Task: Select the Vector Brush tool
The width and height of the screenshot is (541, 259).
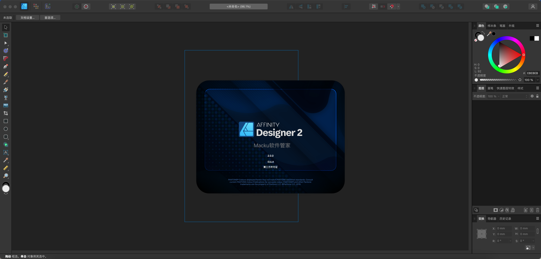Action: (6, 82)
